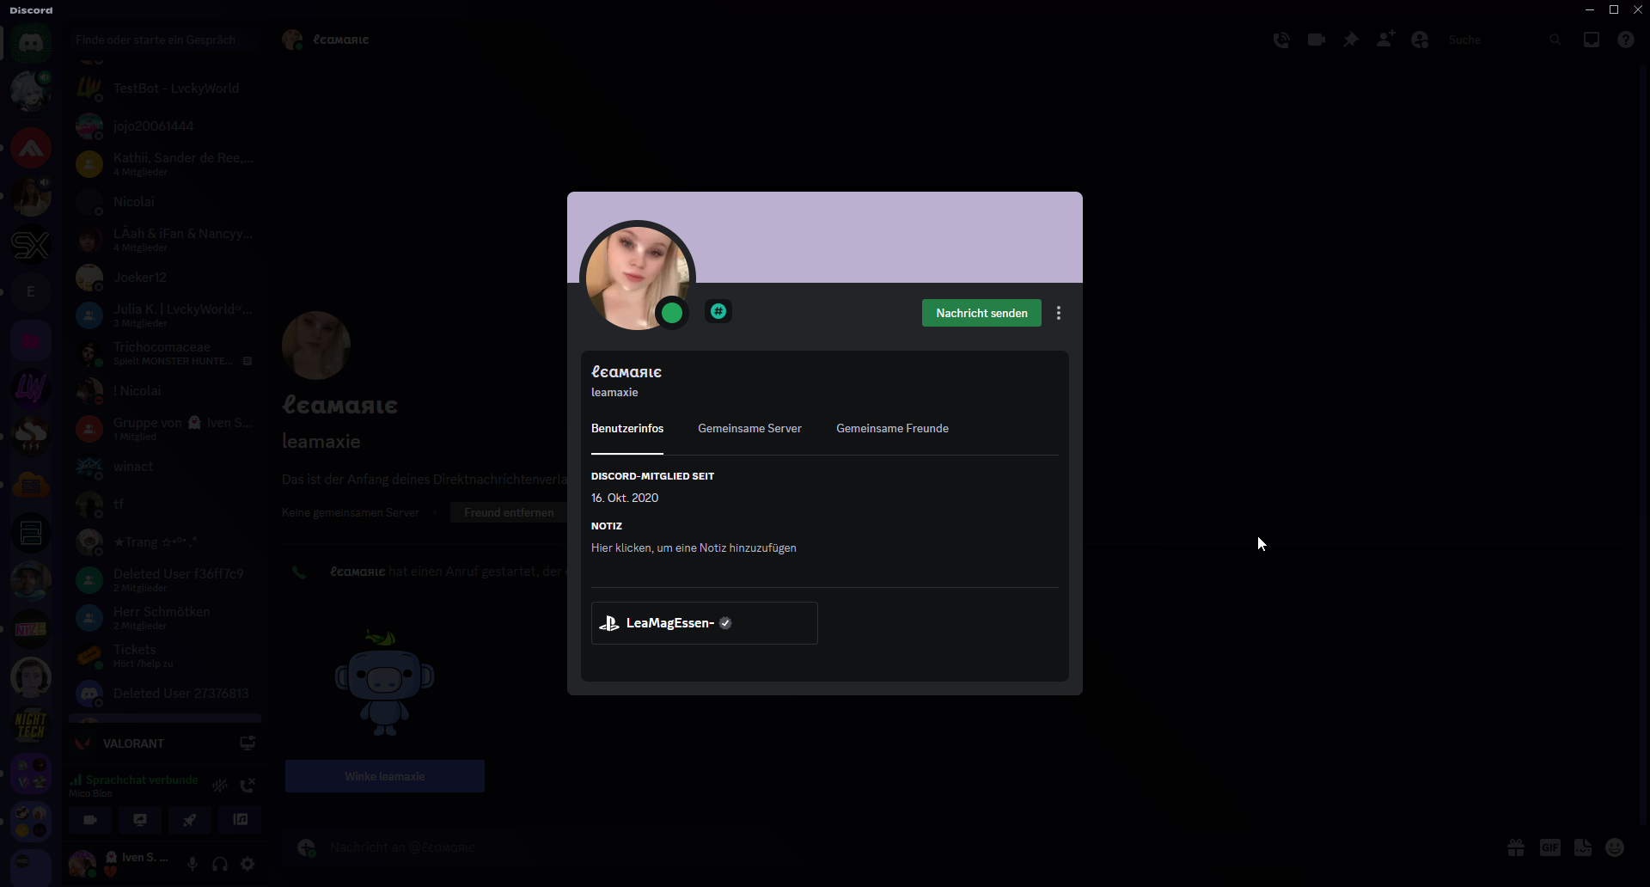This screenshot has height=887, width=1650.
Task: Toggle headphone deafen in user panel
Action: [220, 864]
